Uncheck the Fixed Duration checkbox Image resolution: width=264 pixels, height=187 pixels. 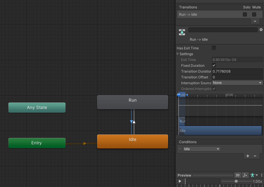(x=214, y=65)
